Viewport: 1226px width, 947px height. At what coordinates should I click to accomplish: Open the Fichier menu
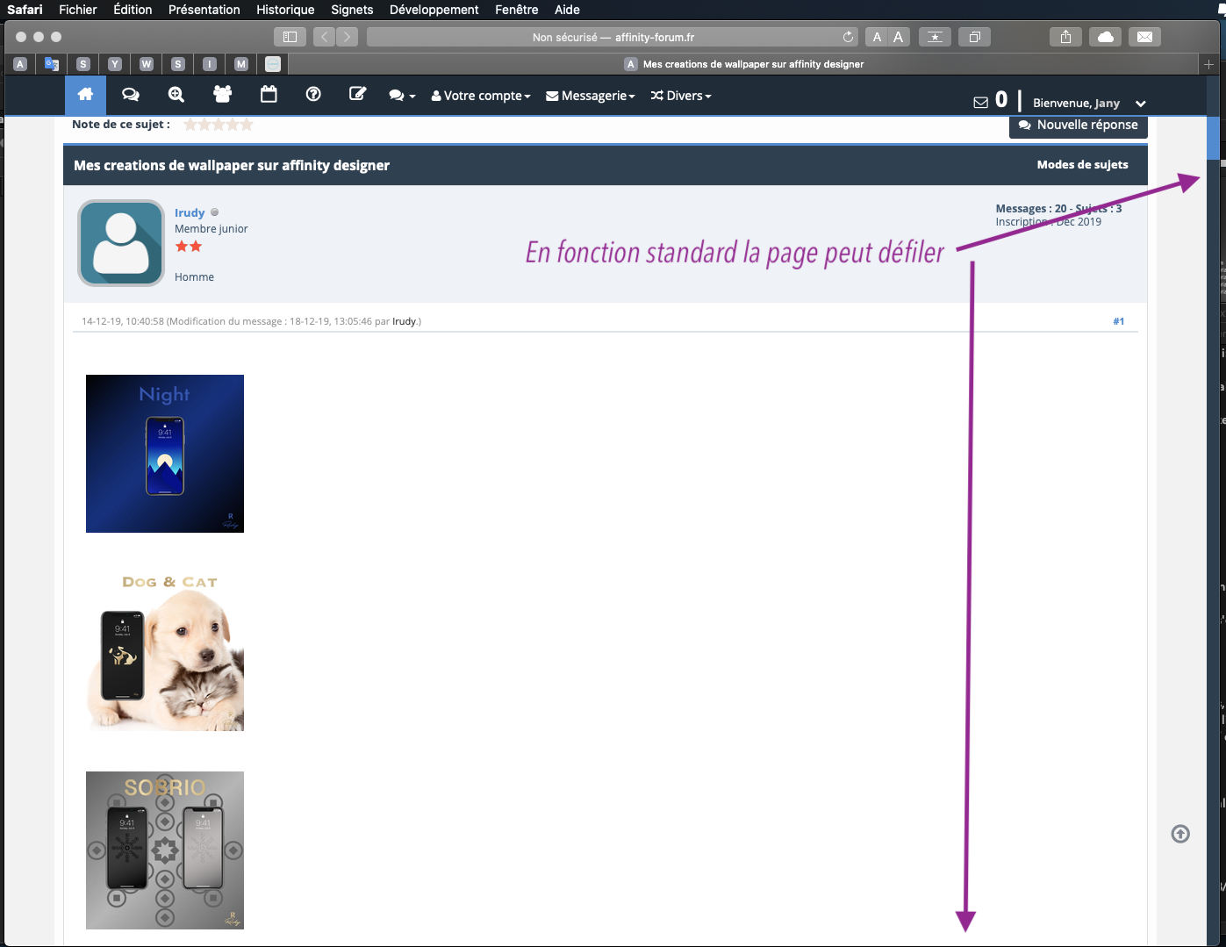pos(78,10)
